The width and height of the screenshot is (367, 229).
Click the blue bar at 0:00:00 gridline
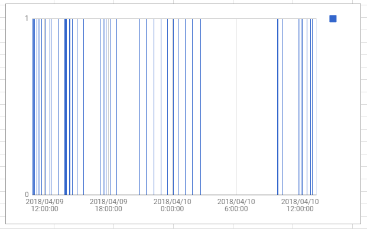pyautogui.click(x=173, y=107)
